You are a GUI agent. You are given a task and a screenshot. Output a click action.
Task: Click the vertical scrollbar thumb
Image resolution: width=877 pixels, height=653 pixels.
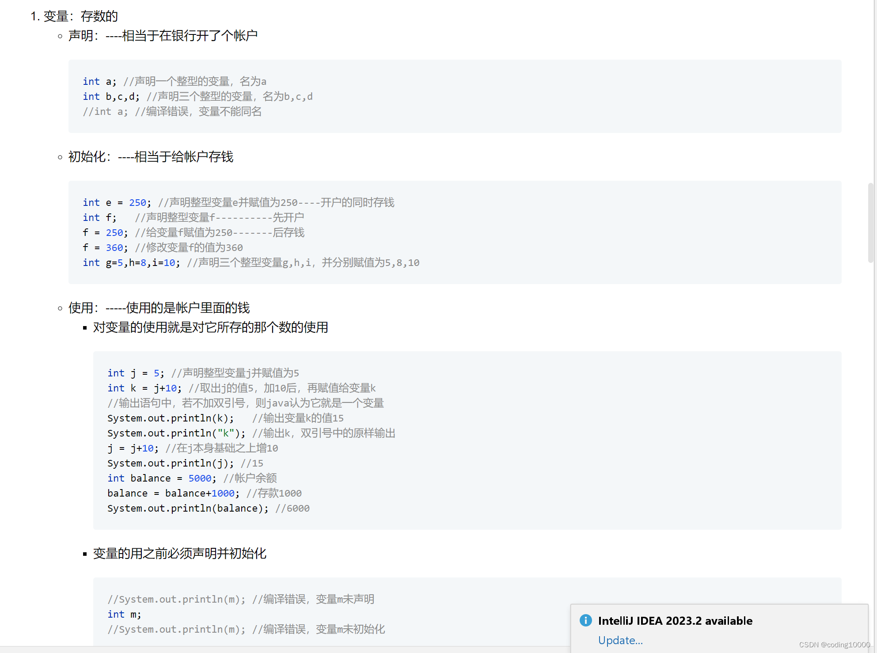click(870, 222)
